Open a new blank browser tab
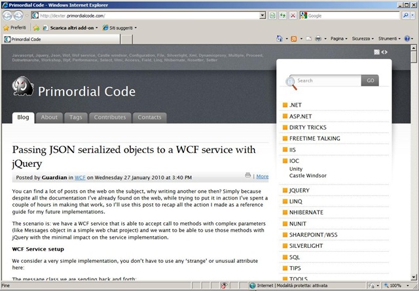Image resolution: width=419 pixels, height=291 pixels. (126, 39)
